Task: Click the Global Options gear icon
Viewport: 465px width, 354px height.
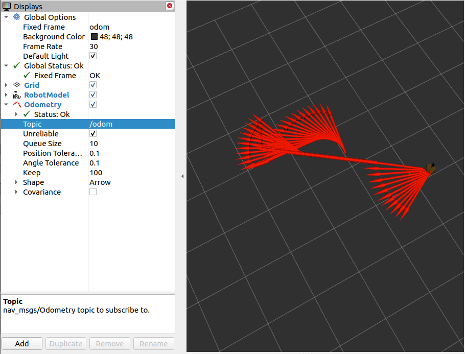Action: pyautogui.click(x=16, y=17)
